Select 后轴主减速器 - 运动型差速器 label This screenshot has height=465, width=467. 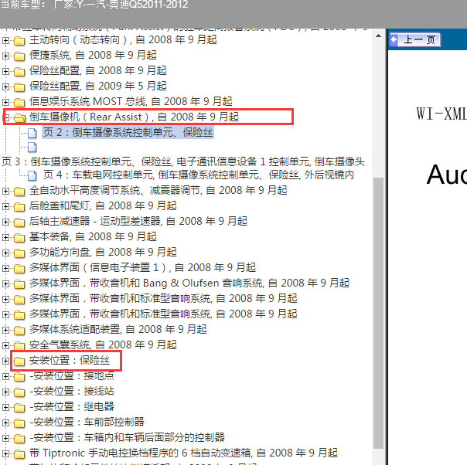138,222
